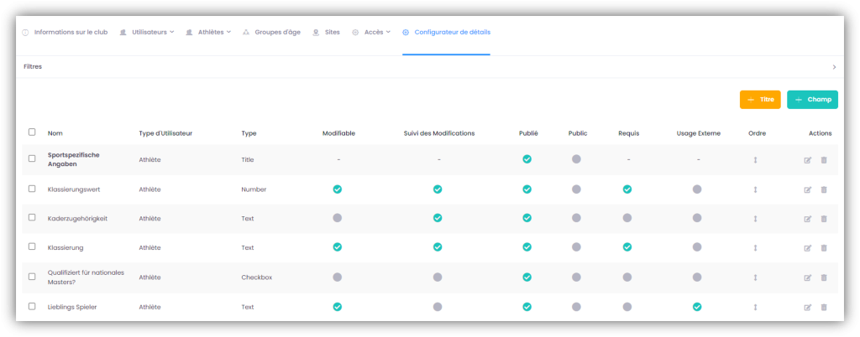Expand the Filtres panel chevron

coord(834,67)
